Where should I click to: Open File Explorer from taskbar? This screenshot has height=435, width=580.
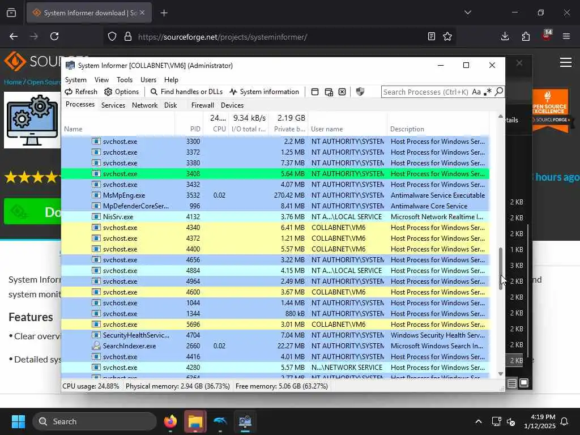195,421
